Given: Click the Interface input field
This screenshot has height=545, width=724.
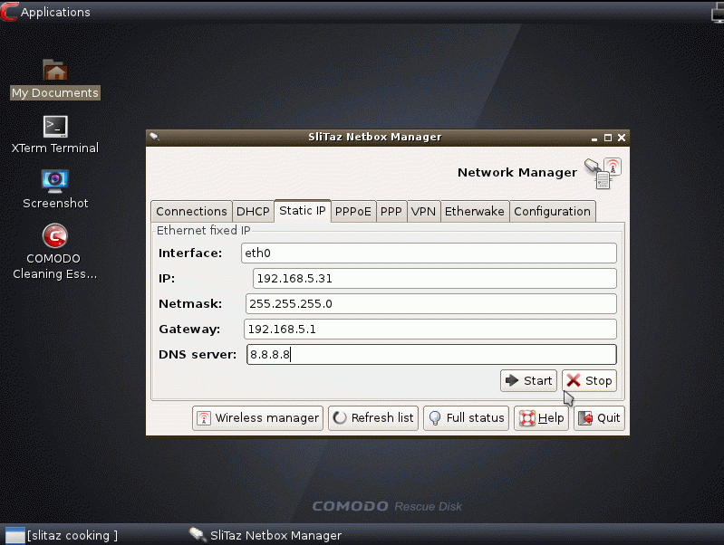Looking at the screenshot, I should pos(429,253).
